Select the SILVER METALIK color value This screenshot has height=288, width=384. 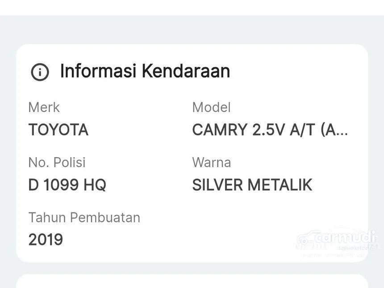pyautogui.click(x=252, y=185)
